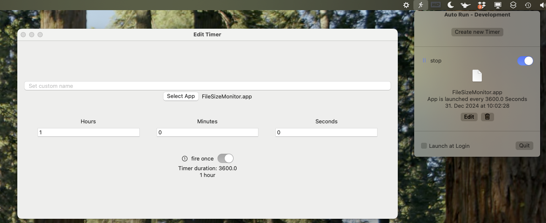Click the Edit Timer window title
Image resolution: width=546 pixels, height=223 pixels.
[x=207, y=34]
